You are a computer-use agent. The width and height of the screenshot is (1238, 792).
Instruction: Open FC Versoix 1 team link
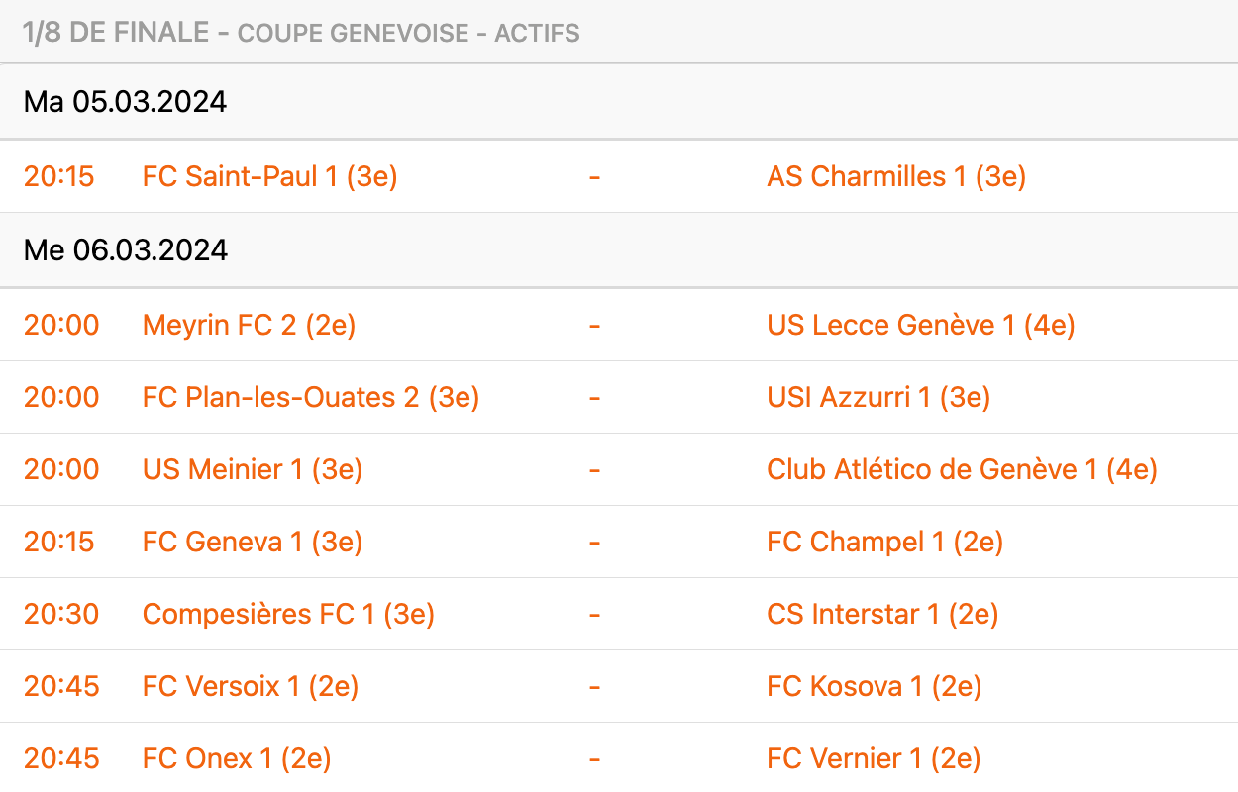250,686
